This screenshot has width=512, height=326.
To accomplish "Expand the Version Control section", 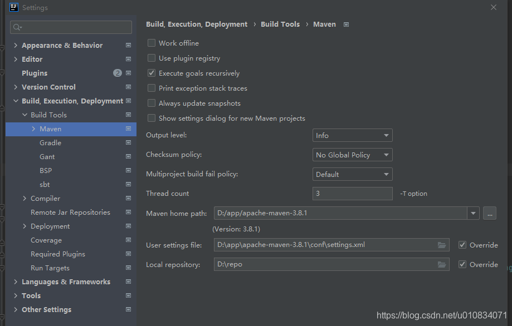I will 16,87.
